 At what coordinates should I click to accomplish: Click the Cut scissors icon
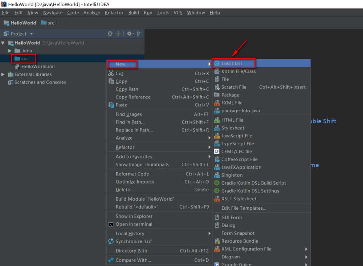pos(111,73)
